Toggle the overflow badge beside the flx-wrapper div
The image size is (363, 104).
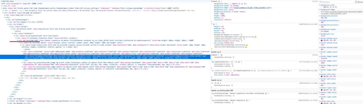click(x=40, y=22)
